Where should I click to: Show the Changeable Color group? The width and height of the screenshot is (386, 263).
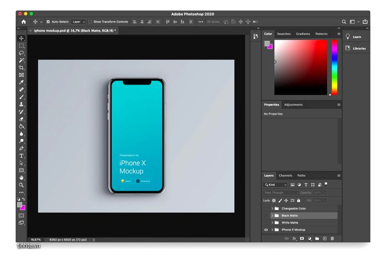266,208
